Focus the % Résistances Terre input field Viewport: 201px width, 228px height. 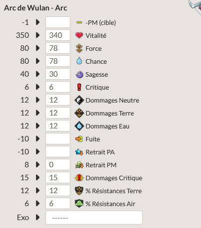(x=58, y=190)
